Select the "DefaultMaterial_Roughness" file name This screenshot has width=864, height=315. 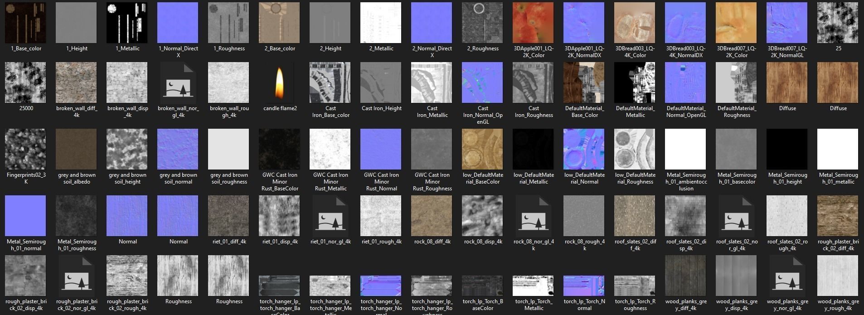pyautogui.click(x=737, y=111)
